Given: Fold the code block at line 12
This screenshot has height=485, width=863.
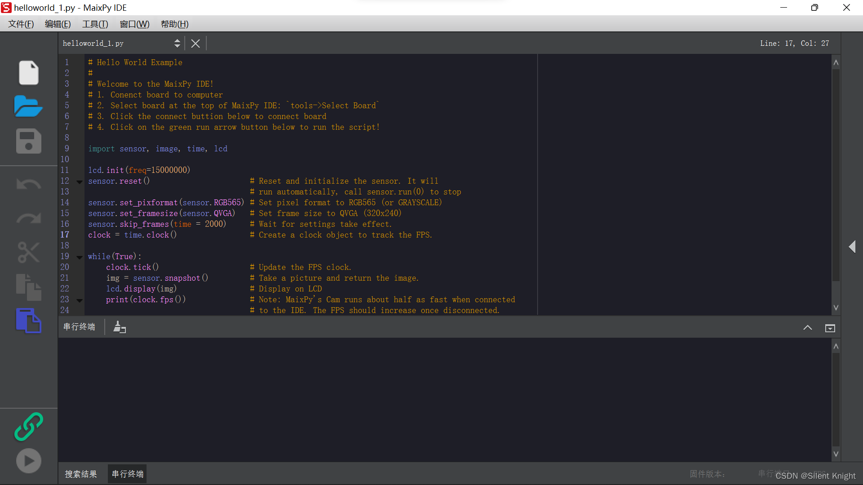Looking at the screenshot, I should point(80,182).
